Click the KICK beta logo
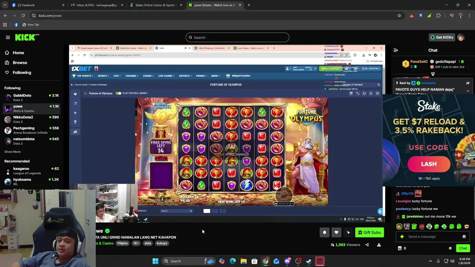Viewport: 475px width, 267px height. pos(27,37)
